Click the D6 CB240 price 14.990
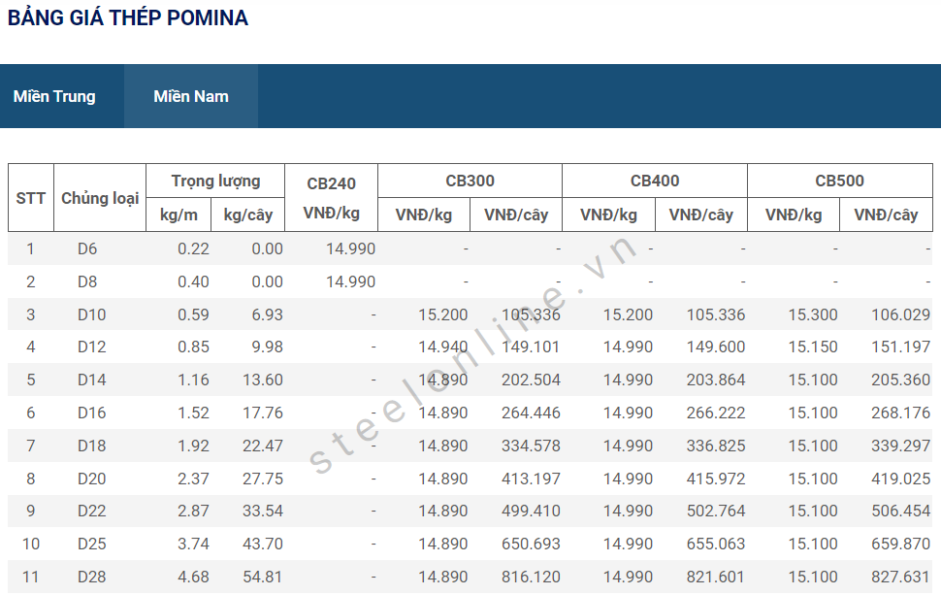 click(x=350, y=248)
